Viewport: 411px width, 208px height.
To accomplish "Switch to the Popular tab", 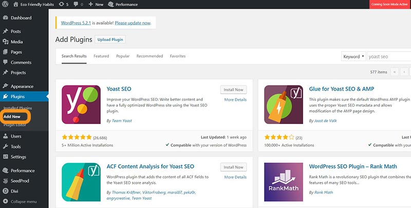I will (123, 56).
